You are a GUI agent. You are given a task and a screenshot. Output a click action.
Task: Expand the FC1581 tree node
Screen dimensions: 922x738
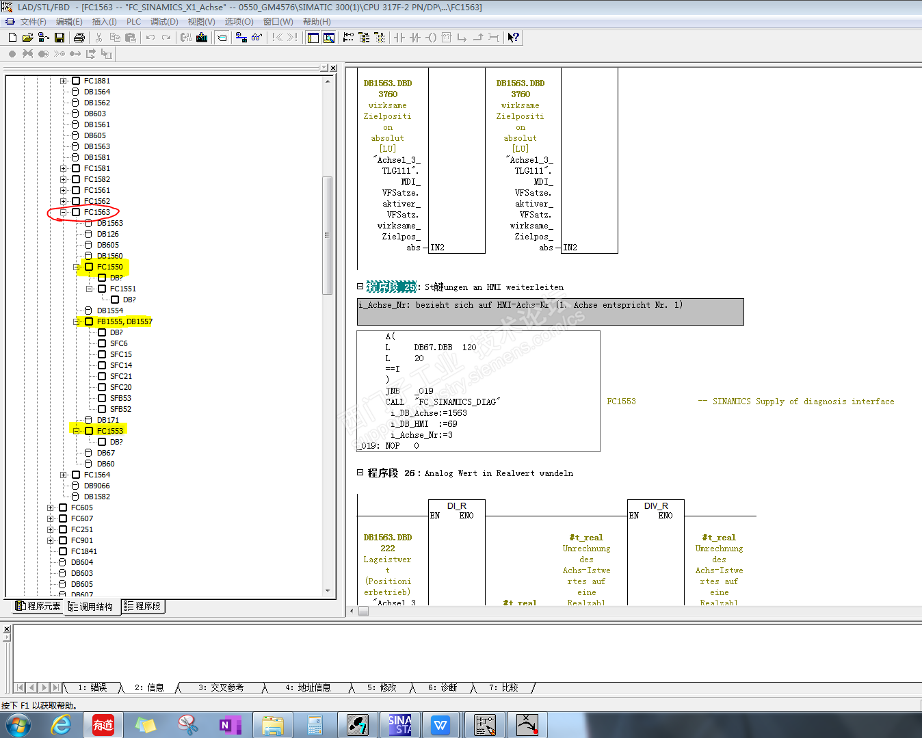[63, 168]
